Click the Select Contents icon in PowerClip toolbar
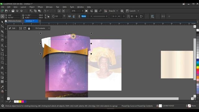The image size is (199, 112). [x=21, y=28]
